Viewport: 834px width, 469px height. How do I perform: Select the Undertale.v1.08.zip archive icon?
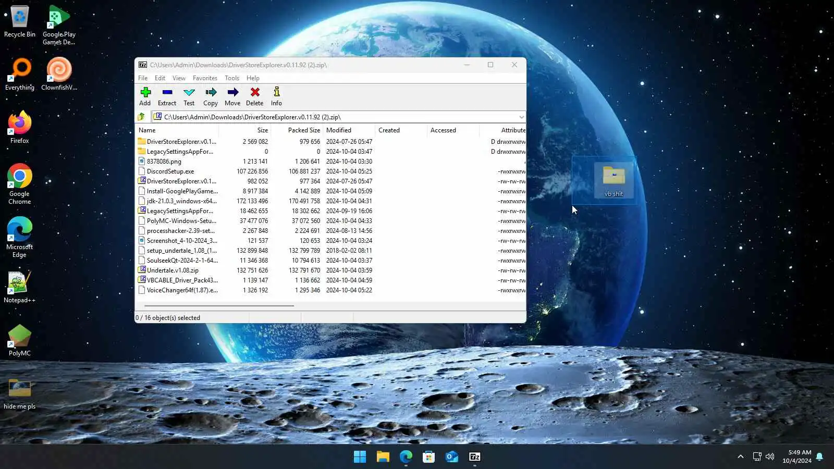click(x=142, y=270)
